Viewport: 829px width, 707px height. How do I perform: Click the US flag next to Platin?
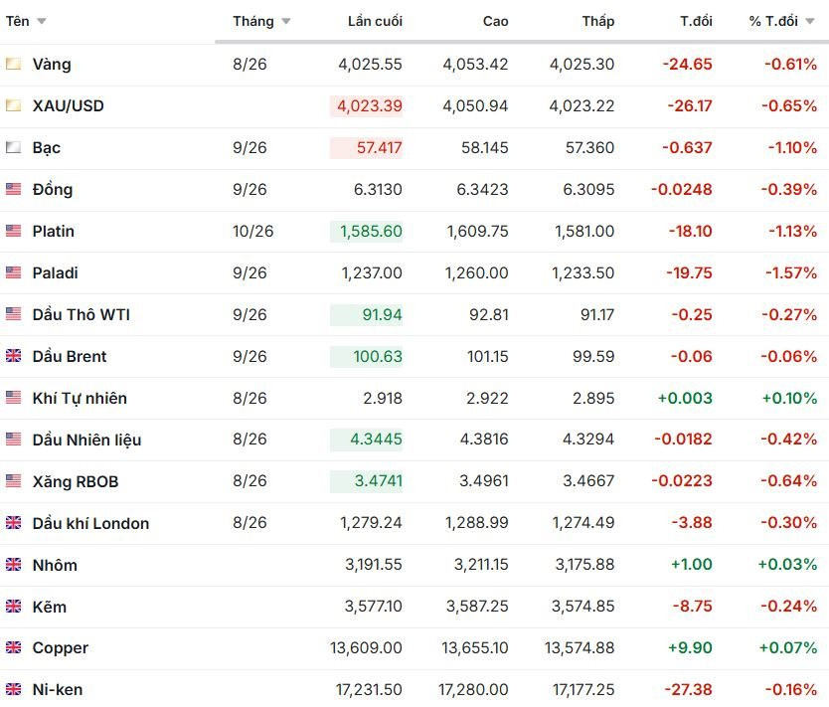point(13,231)
